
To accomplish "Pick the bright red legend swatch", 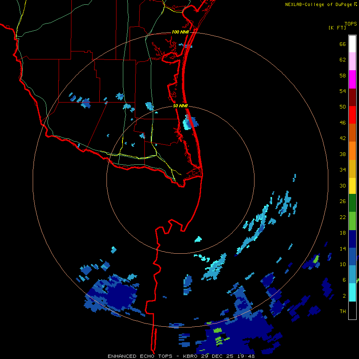I will [352, 115].
